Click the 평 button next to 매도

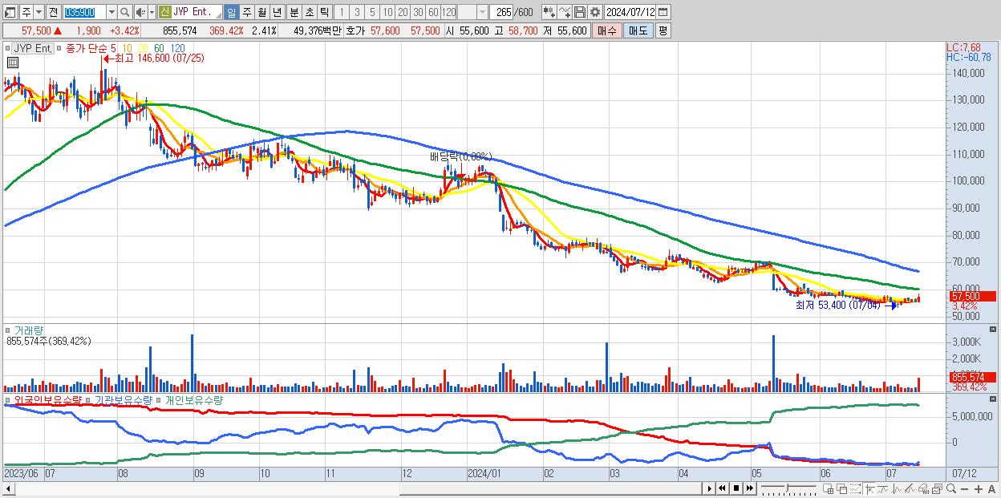663,30
